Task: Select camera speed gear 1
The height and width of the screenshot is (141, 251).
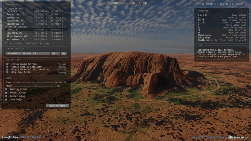Action: tap(133, 3)
